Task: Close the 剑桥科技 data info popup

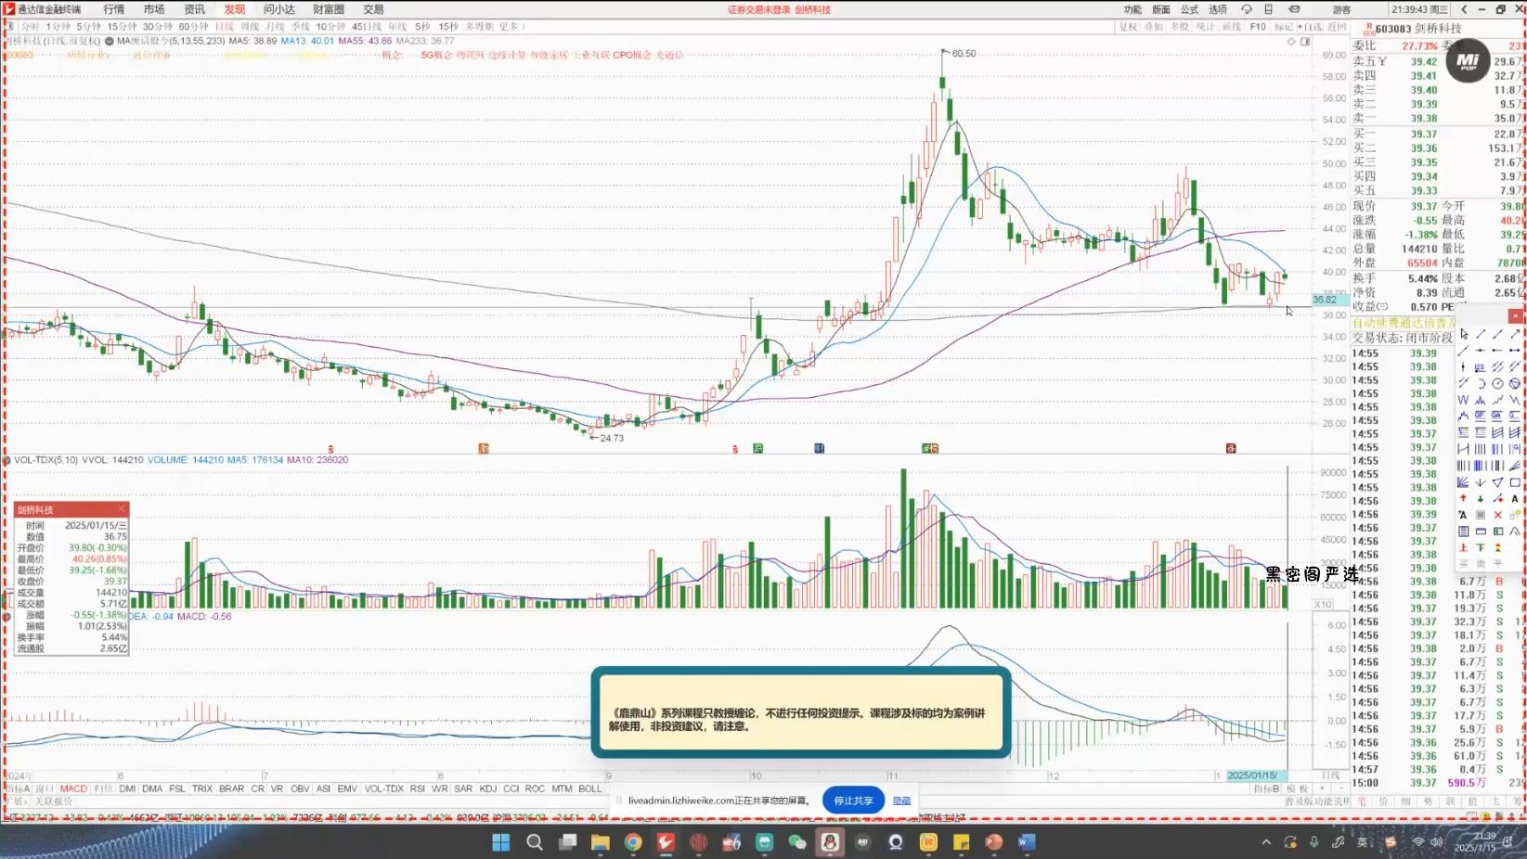Action: tap(121, 509)
